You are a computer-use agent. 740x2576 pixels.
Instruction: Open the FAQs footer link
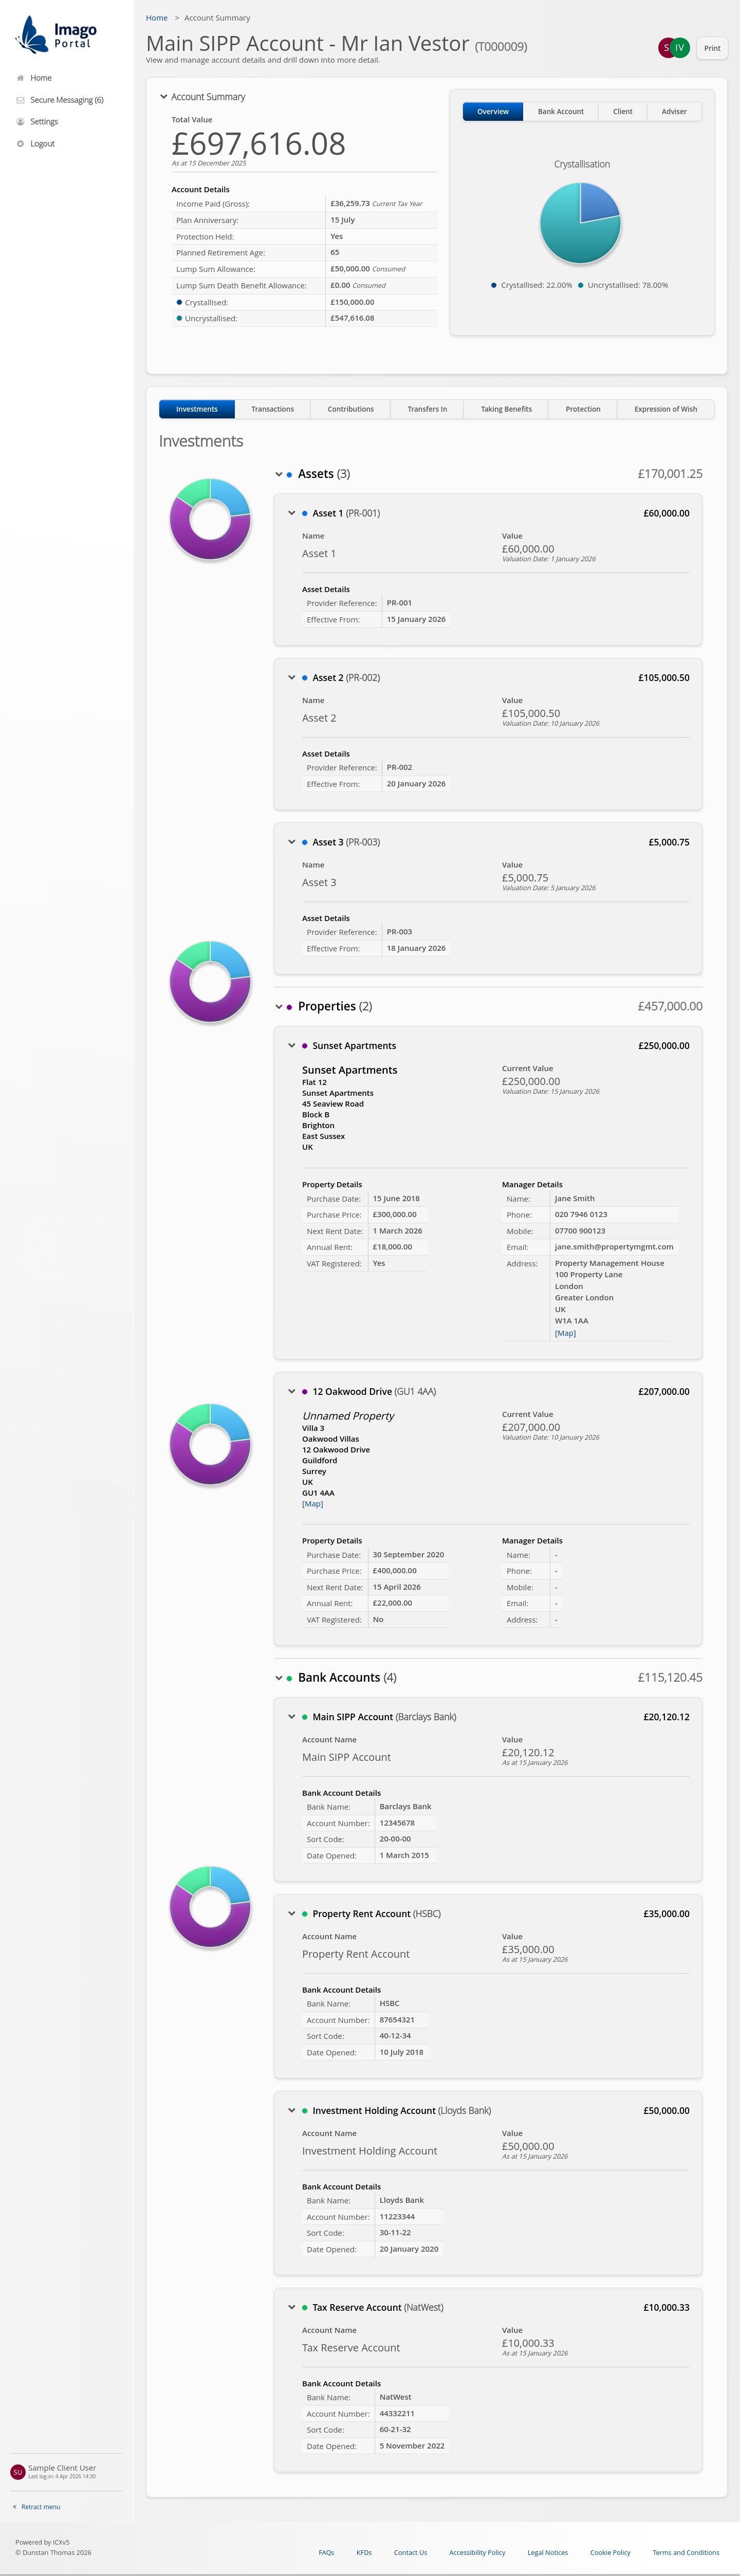coord(326,2552)
